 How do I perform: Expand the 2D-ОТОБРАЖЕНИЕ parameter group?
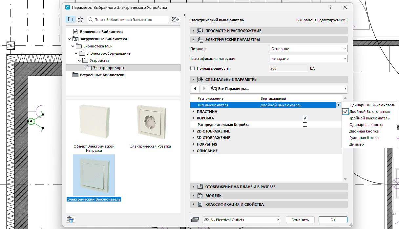[193, 131]
